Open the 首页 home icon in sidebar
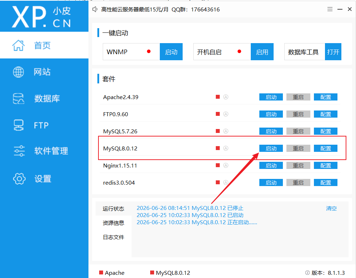The height and width of the screenshot is (278, 356). tap(19, 45)
